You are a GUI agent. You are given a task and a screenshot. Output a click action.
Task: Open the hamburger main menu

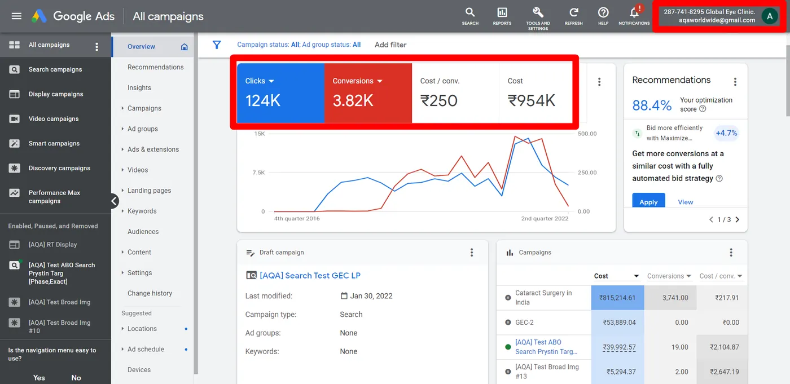click(x=16, y=16)
